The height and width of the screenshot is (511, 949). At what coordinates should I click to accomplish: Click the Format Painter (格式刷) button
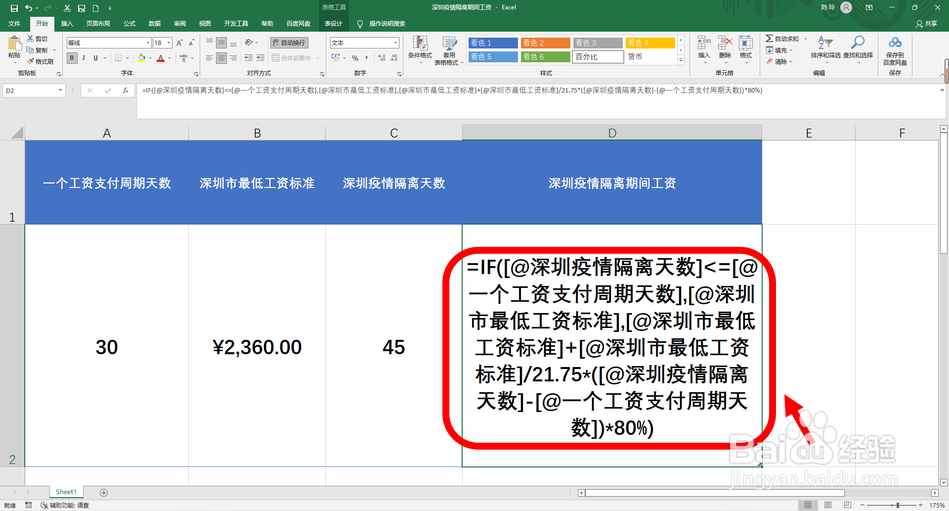click(x=40, y=61)
